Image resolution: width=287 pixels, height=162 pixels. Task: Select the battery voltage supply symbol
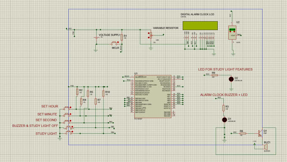coord(97,37)
